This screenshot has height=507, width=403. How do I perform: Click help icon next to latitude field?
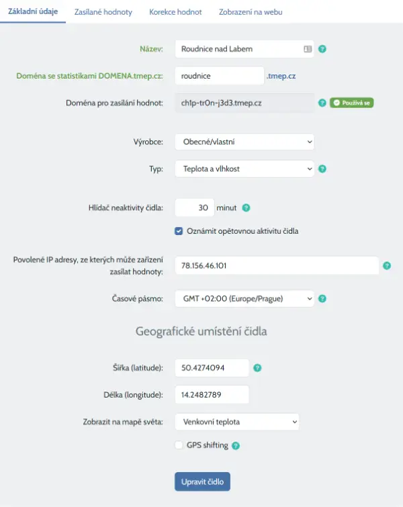(257, 368)
